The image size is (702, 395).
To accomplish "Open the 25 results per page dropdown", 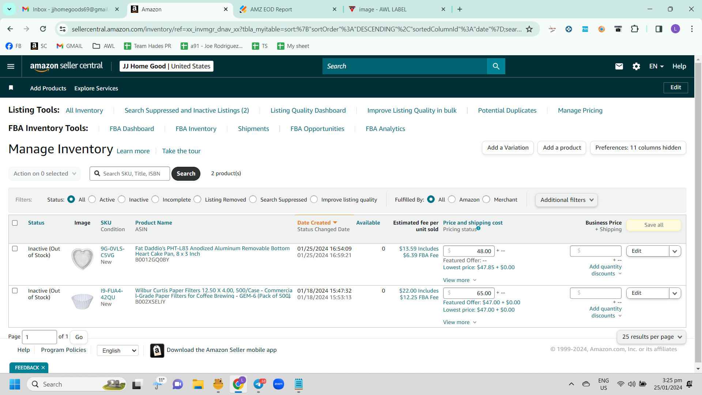I will [652, 337].
